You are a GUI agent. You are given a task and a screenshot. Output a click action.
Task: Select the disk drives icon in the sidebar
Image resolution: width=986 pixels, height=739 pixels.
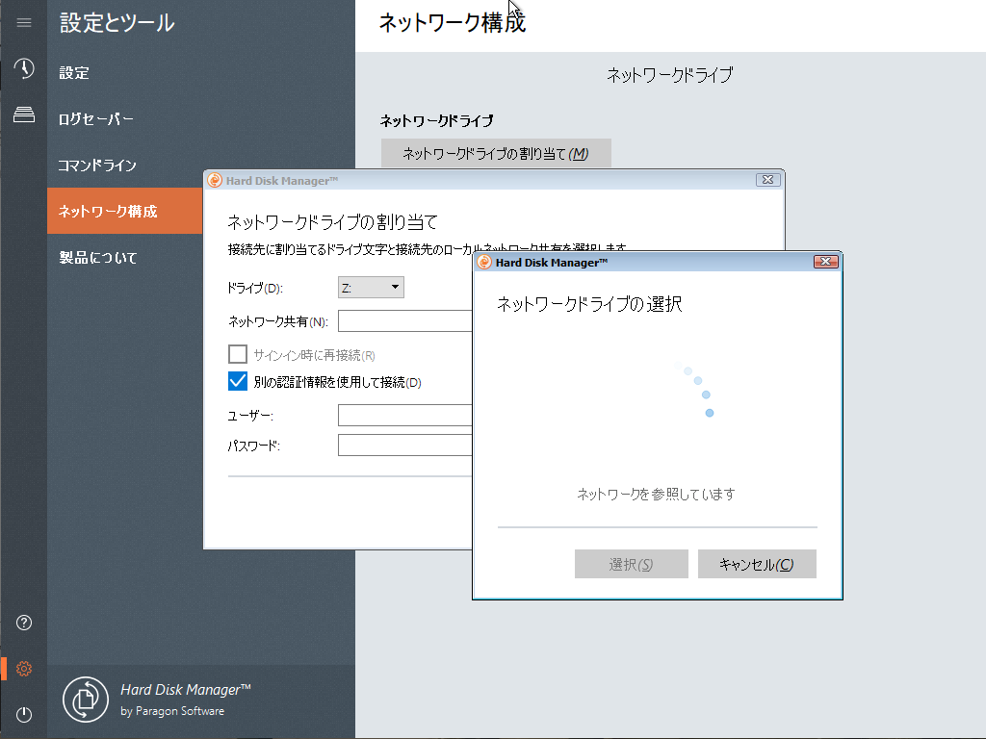point(24,115)
